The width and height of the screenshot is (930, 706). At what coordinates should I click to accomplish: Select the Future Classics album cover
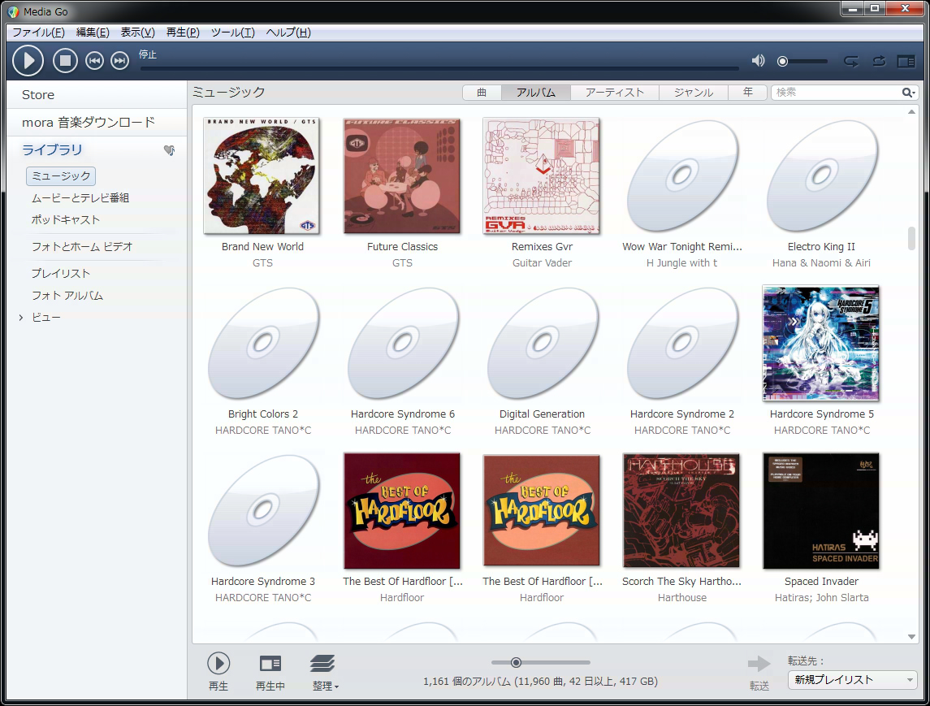pyautogui.click(x=402, y=175)
